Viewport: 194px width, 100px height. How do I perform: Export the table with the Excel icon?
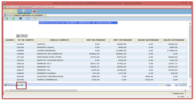(x=21, y=85)
